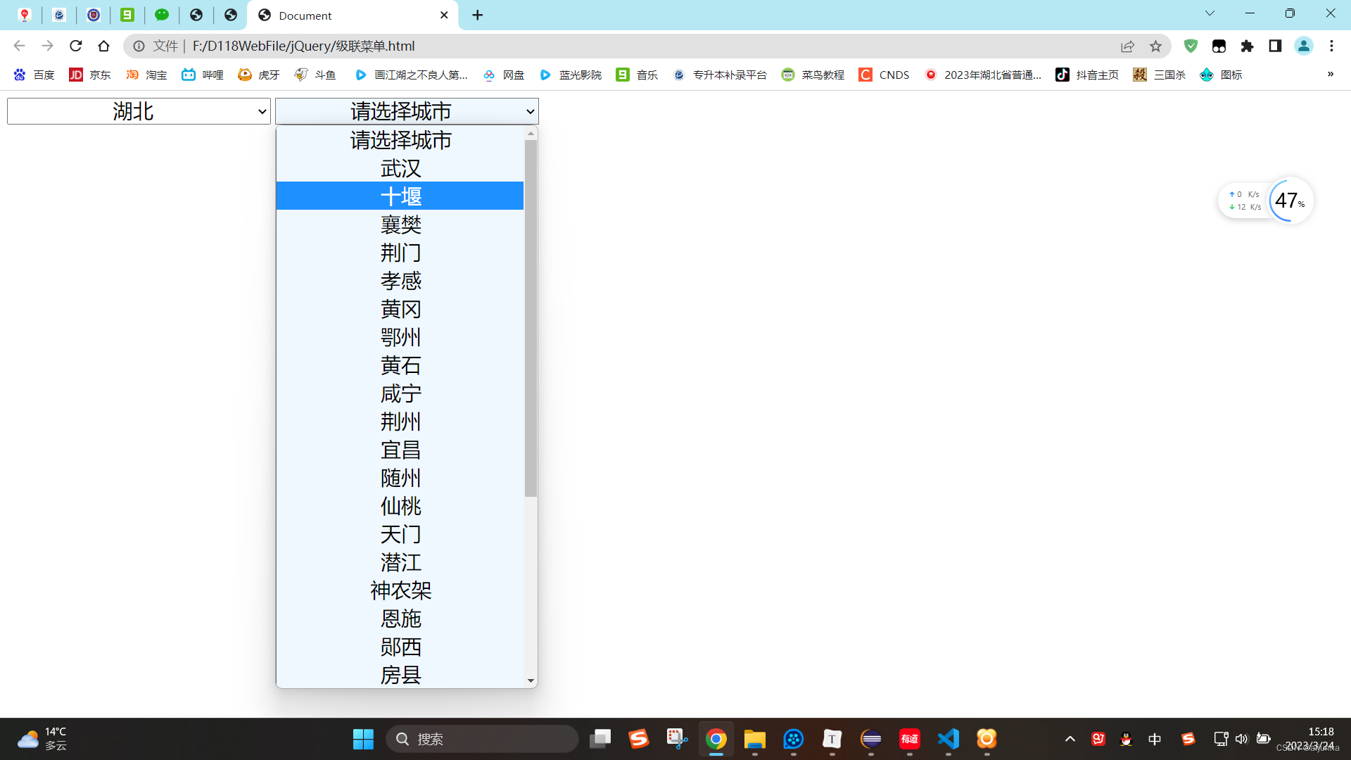Open the CNDS bookmark
1351x760 pixels.
884,75
